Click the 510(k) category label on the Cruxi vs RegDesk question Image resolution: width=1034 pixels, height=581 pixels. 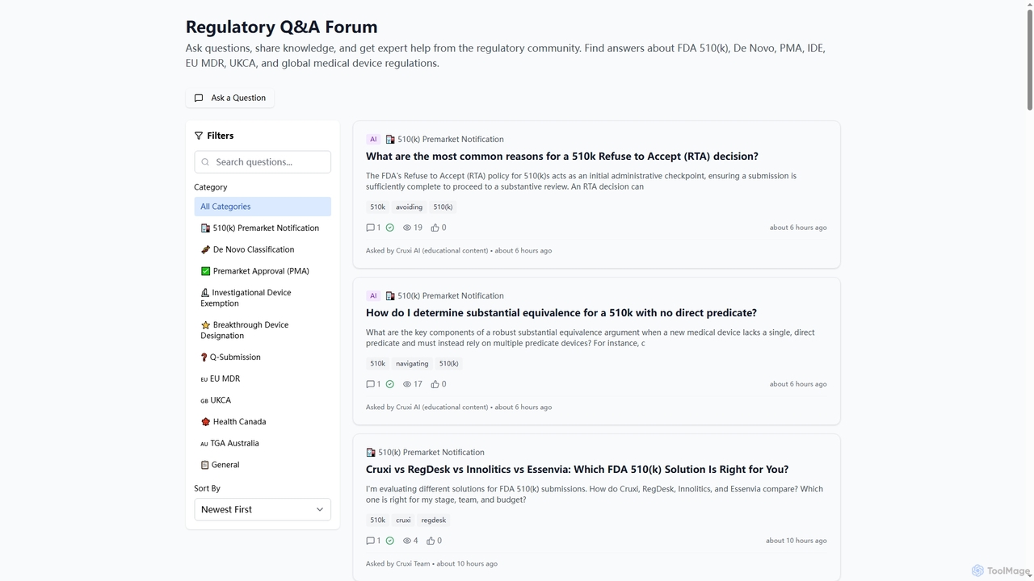[425, 453]
